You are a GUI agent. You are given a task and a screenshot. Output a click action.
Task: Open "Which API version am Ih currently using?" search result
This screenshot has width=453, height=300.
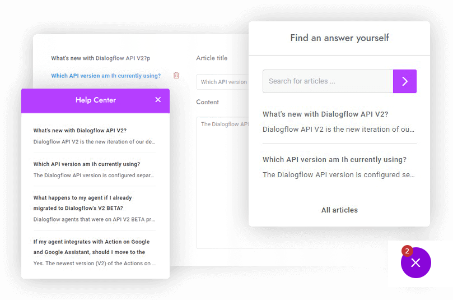coord(334,160)
